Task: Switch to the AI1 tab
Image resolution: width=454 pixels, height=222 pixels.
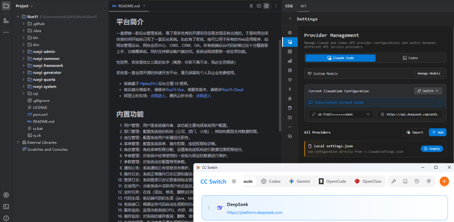Action: 304,6
